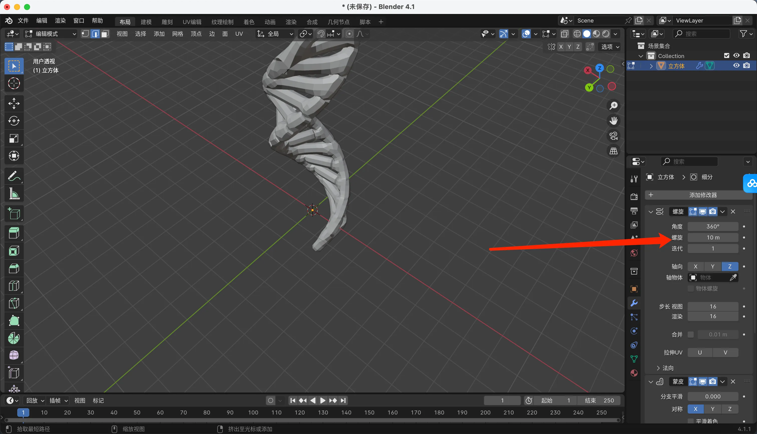Click the 螺旋 10 m value field
The image size is (757, 434).
pos(712,237)
